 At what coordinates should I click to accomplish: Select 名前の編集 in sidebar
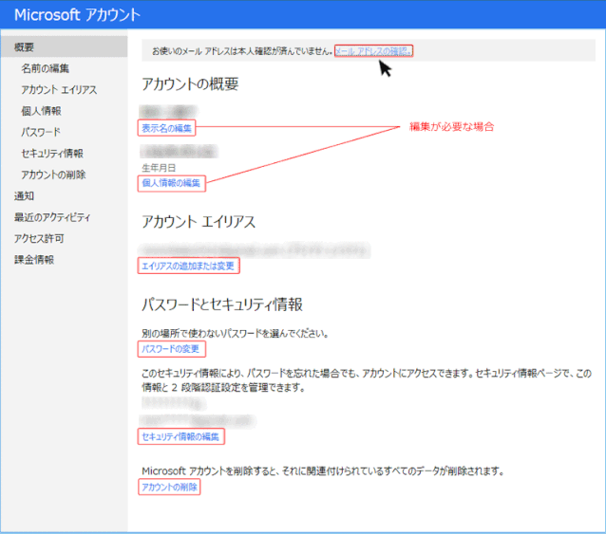[x=46, y=68]
